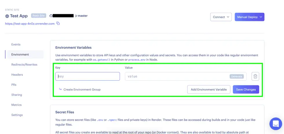Click the Generate value button
This screenshot has height=134, width=284.
[x=236, y=77]
